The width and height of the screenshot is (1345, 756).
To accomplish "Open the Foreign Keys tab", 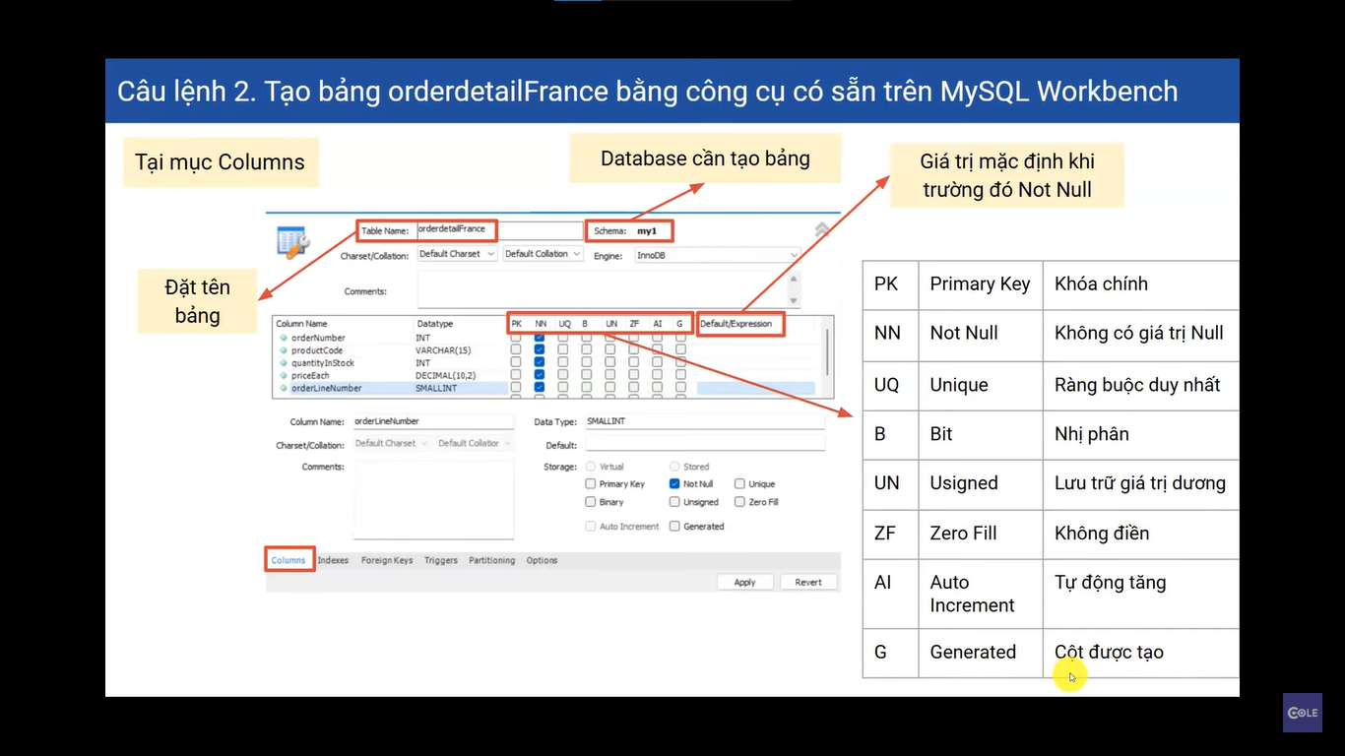I will coord(387,560).
